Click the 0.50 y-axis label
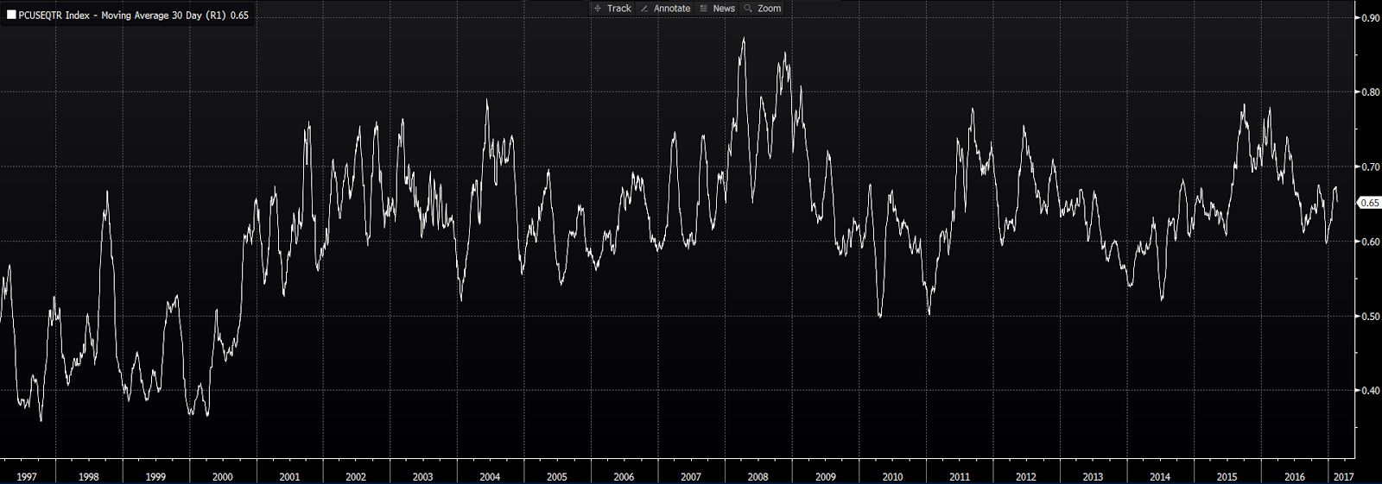1382x484 pixels. coord(1371,316)
